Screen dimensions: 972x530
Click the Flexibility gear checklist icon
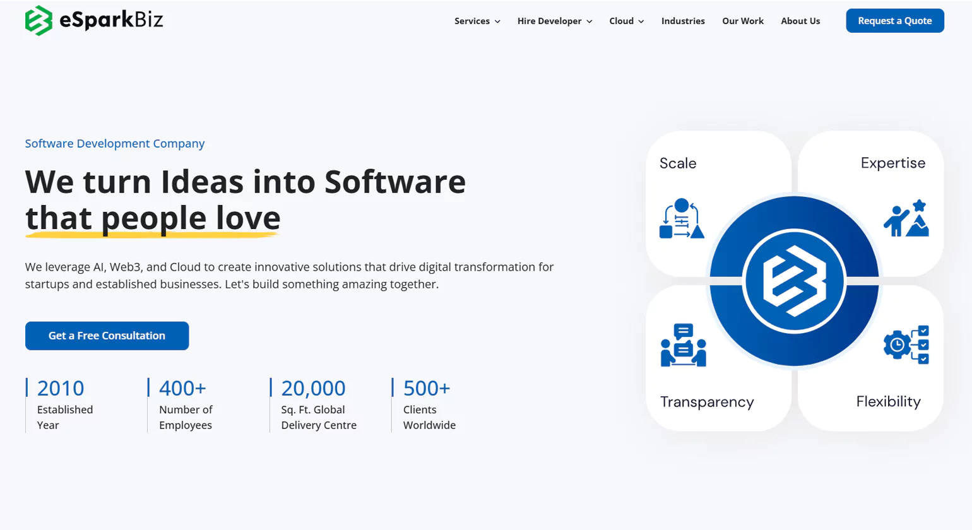click(906, 344)
